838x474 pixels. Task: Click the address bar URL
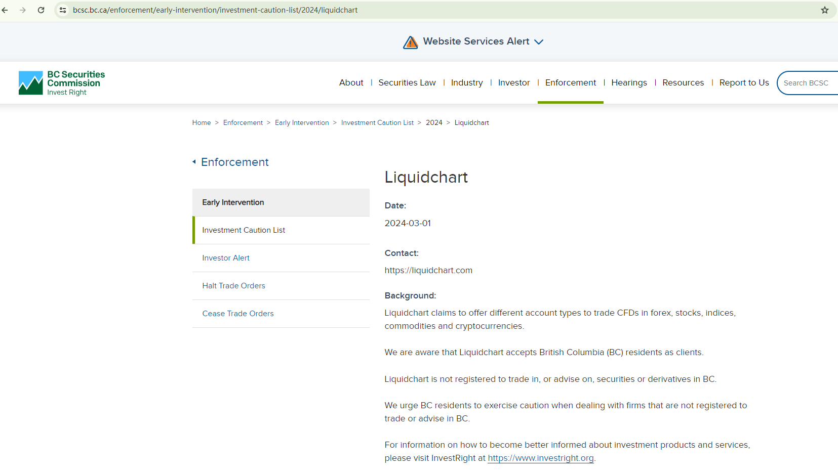(x=215, y=10)
